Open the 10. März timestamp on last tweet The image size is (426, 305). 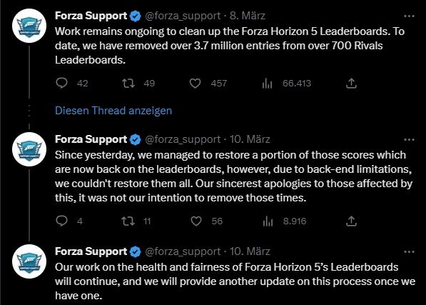(250, 251)
